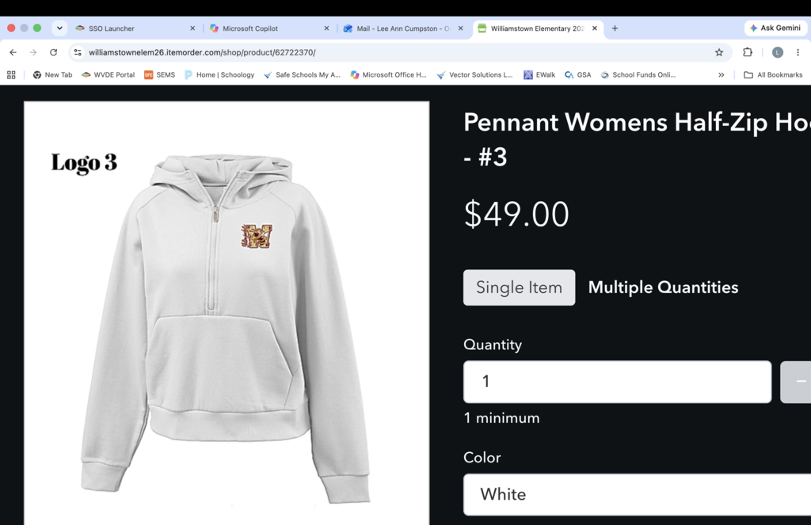Show hidden bookmarks with double chevron

[x=721, y=75]
